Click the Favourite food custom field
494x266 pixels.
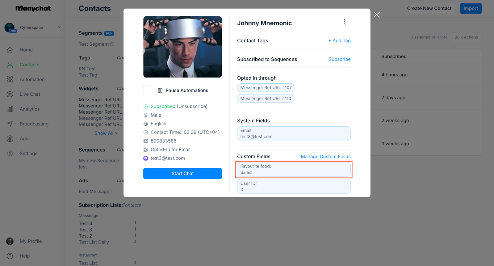pos(294,169)
